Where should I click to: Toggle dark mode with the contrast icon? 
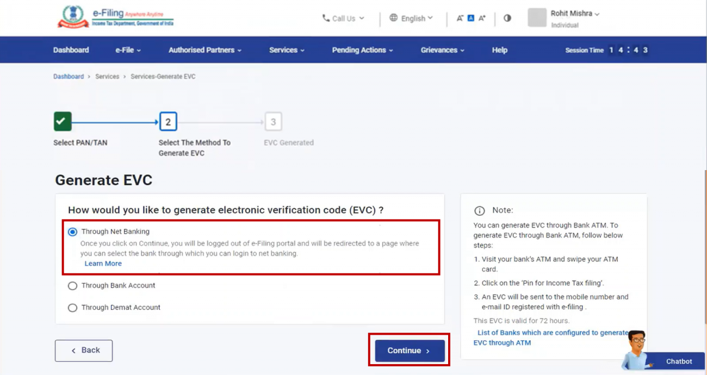pyautogui.click(x=507, y=18)
